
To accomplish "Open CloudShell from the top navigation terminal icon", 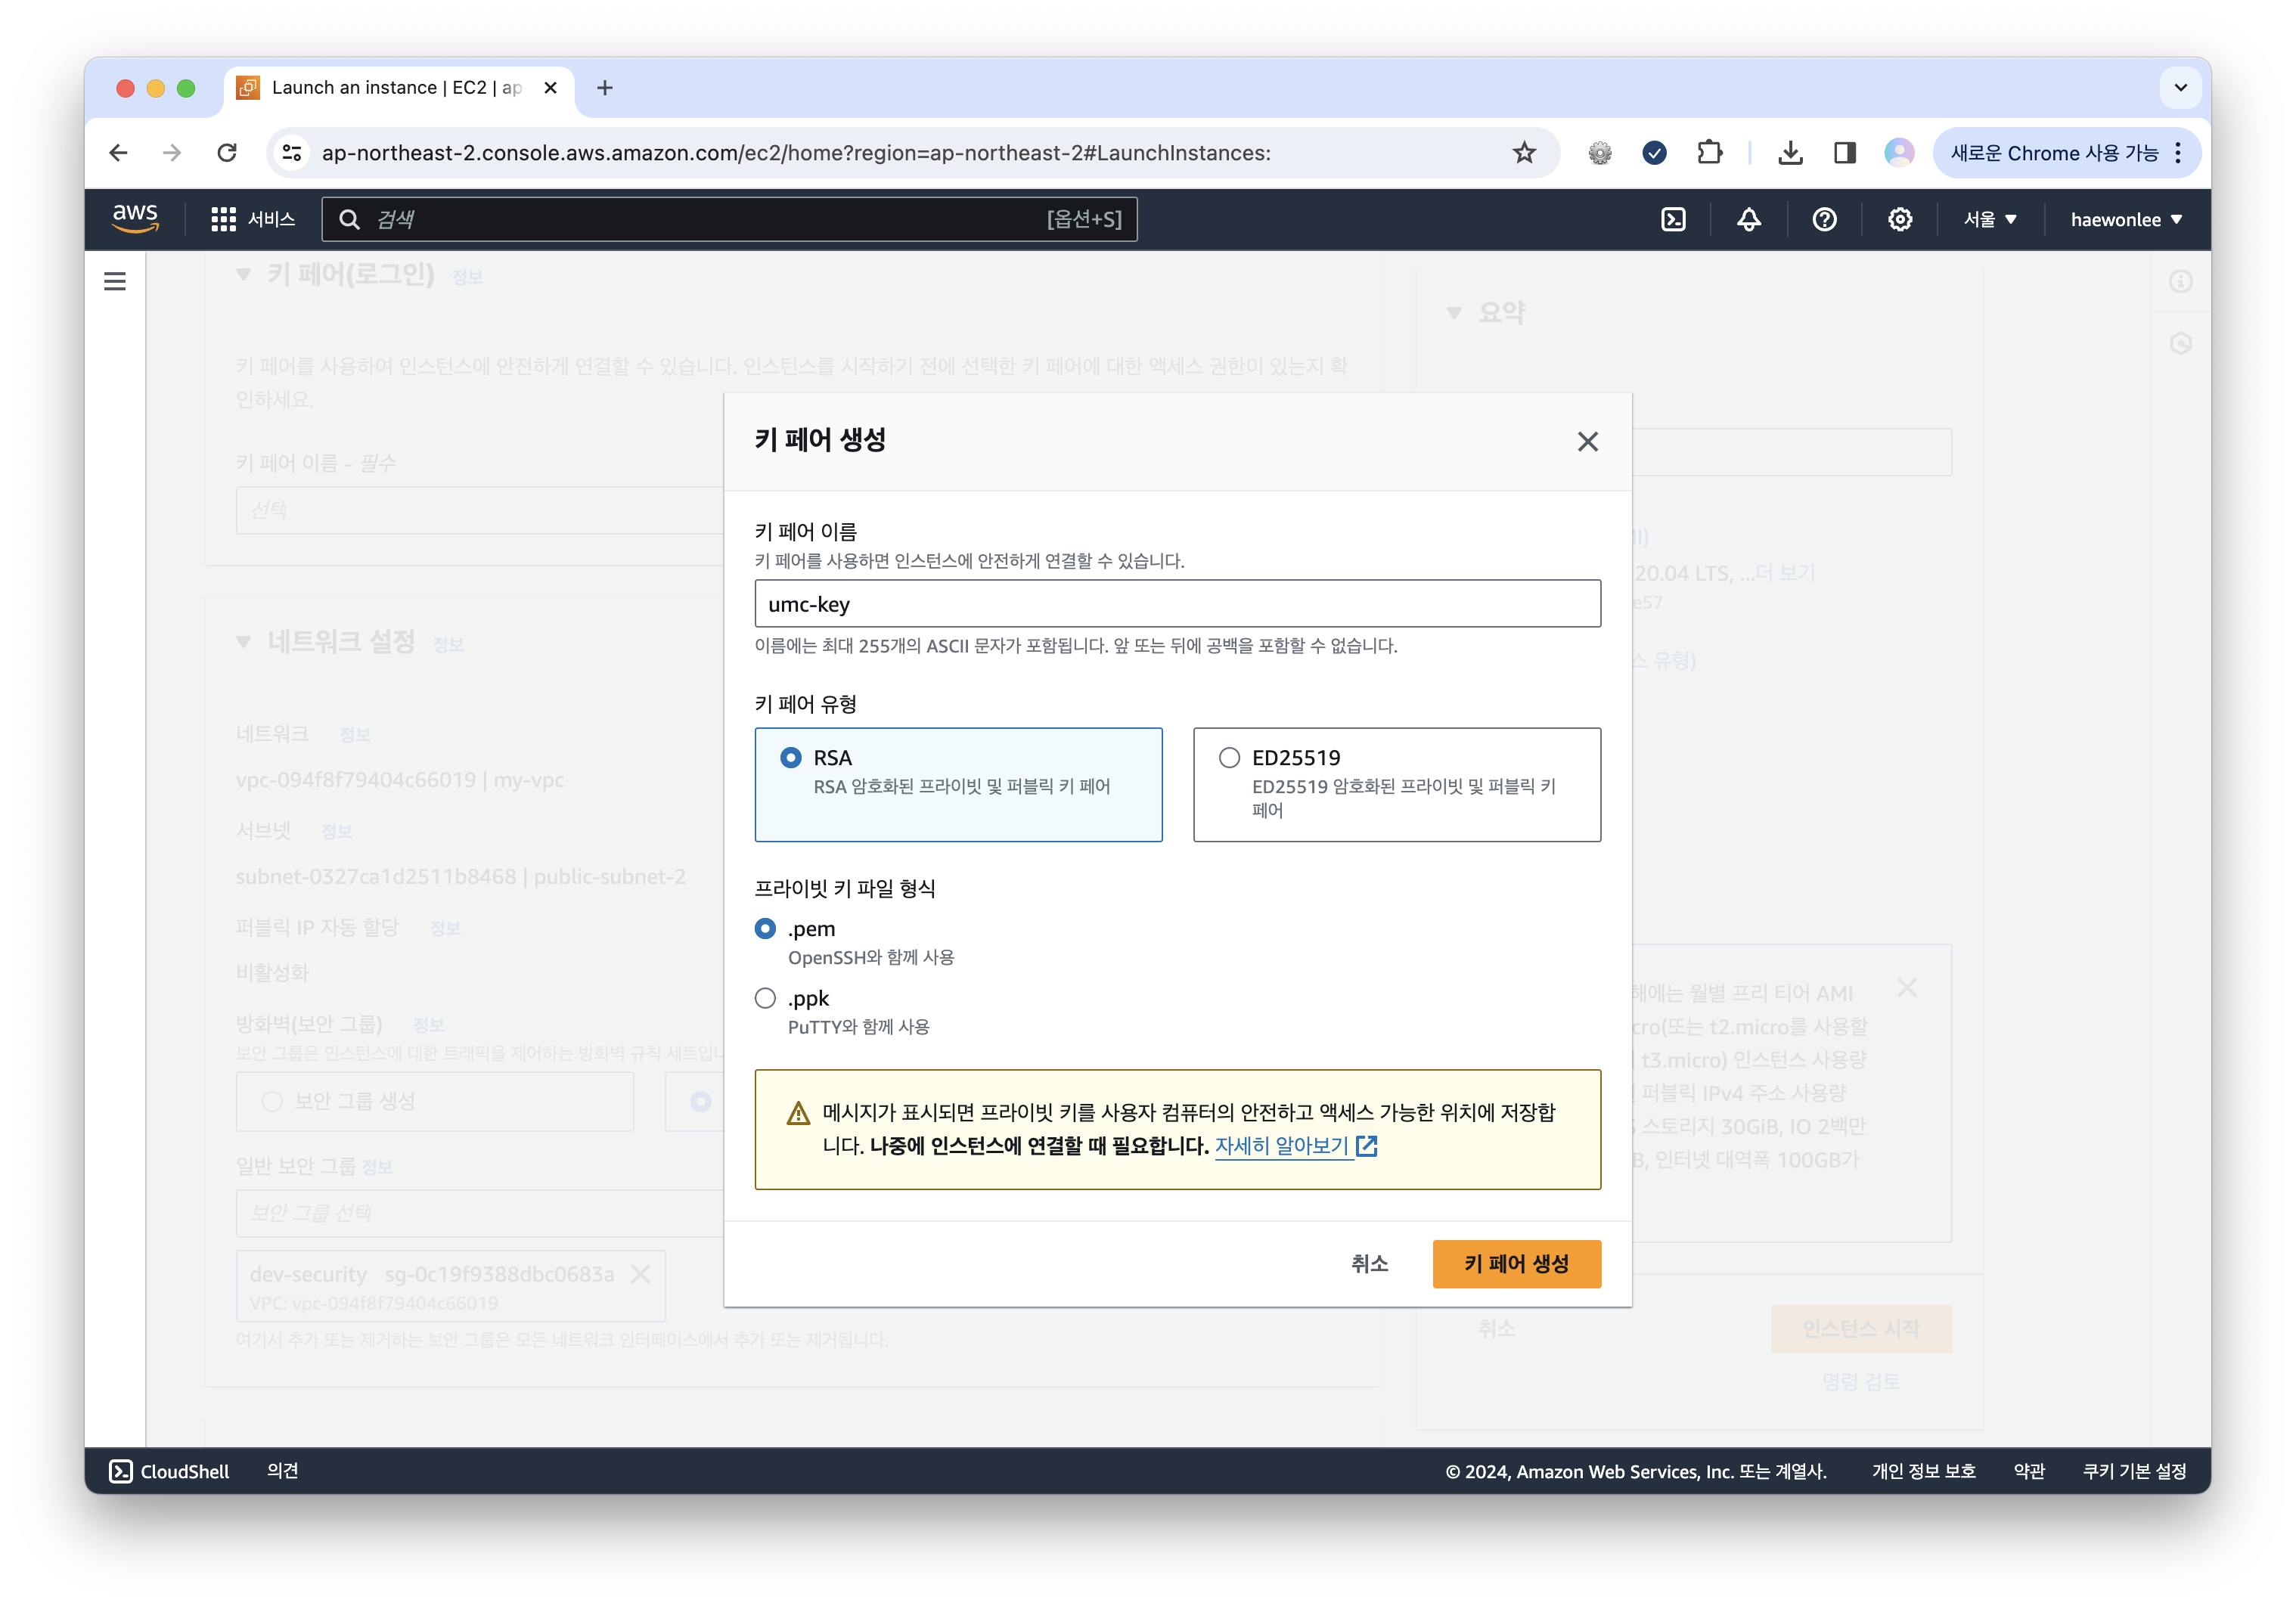I will tap(1673, 219).
